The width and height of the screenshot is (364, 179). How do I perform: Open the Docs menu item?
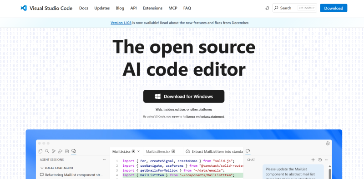click(x=84, y=8)
